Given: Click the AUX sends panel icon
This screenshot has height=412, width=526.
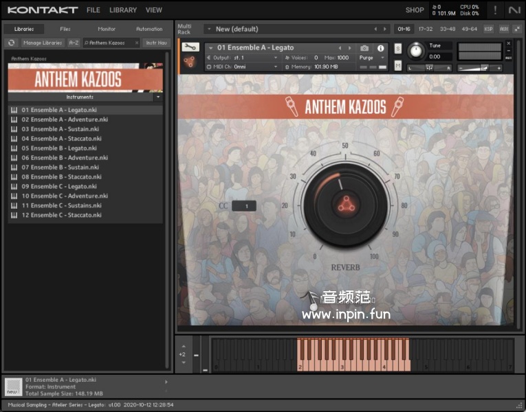Looking at the screenshot, I should pos(504,29).
